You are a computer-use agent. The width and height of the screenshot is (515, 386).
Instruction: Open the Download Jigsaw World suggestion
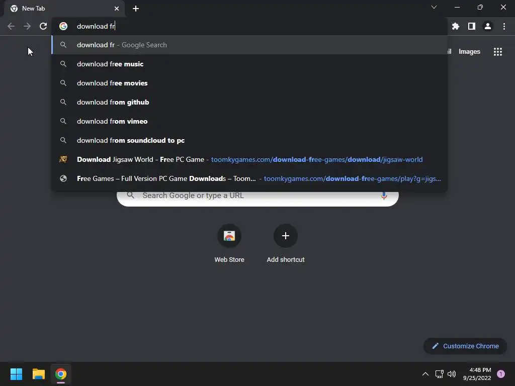(x=249, y=159)
